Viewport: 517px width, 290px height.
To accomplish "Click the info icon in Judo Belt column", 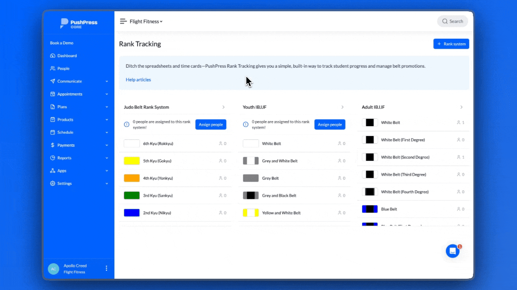I will click(127, 124).
